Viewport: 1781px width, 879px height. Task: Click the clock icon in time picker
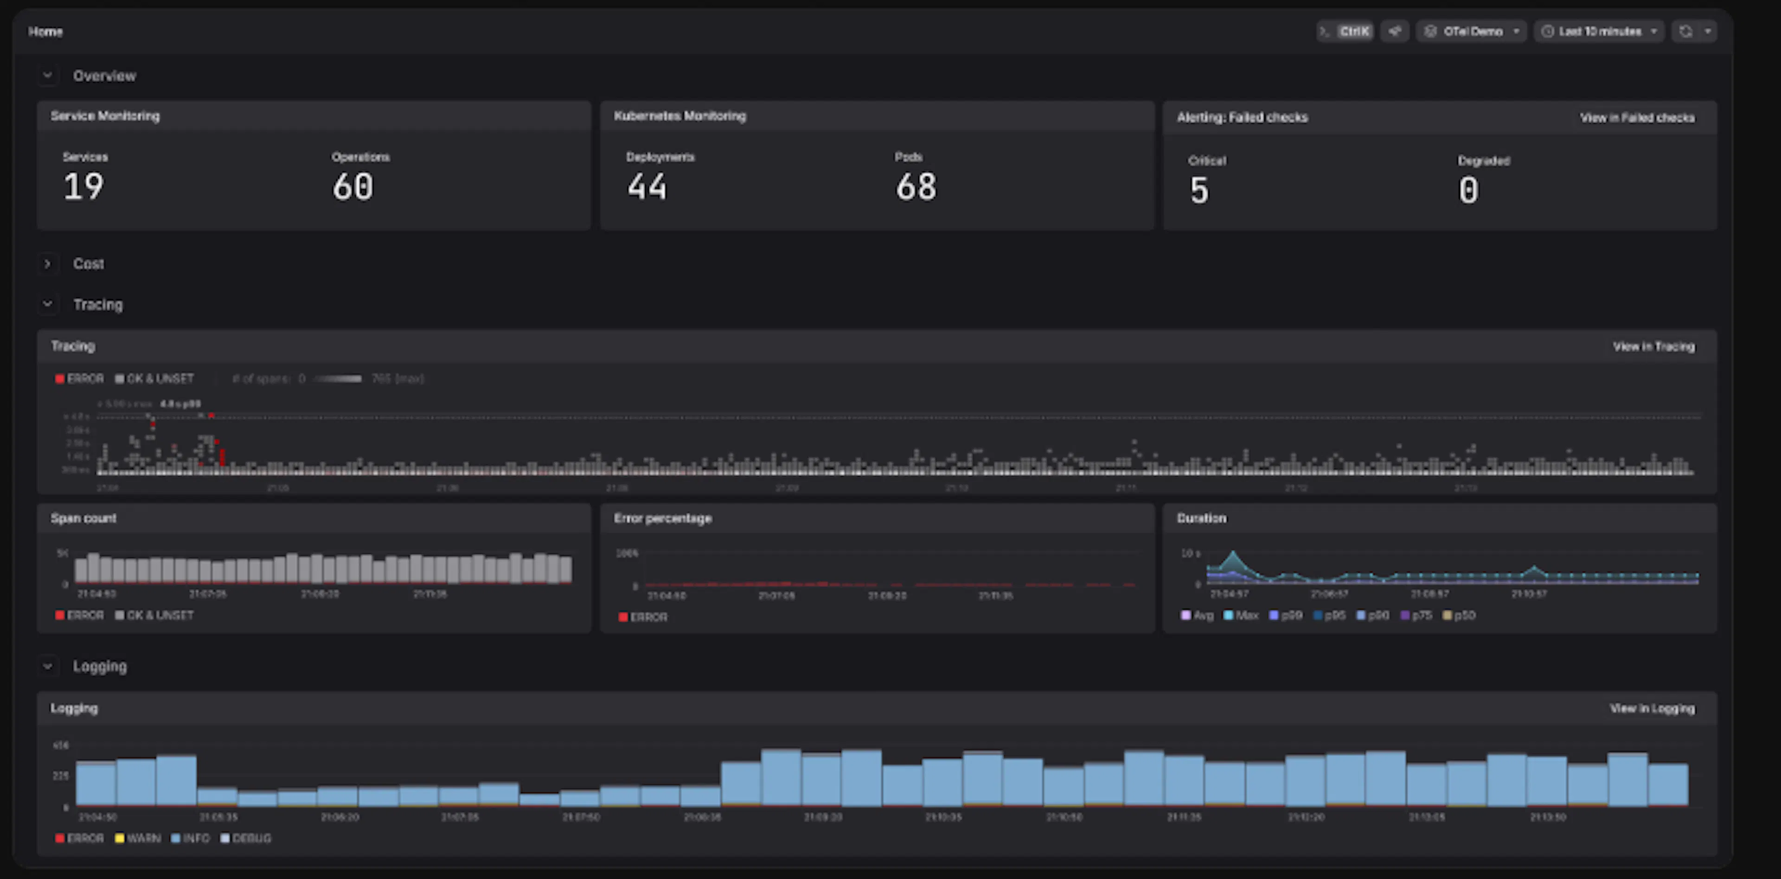1547,31
